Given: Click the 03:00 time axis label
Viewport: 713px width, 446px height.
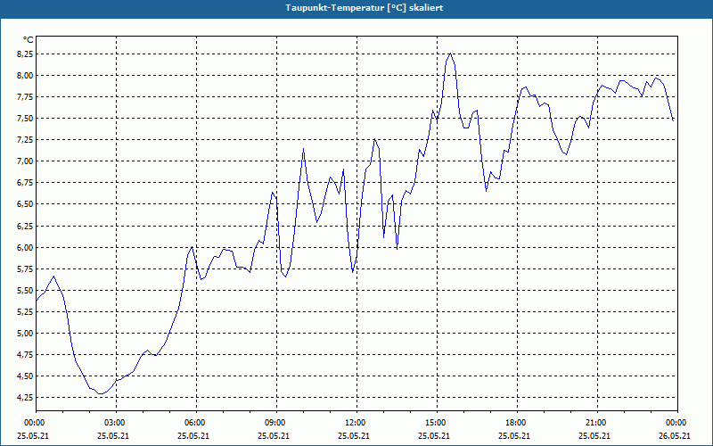Looking at the screenshot, I should click(x=116, y=423).
